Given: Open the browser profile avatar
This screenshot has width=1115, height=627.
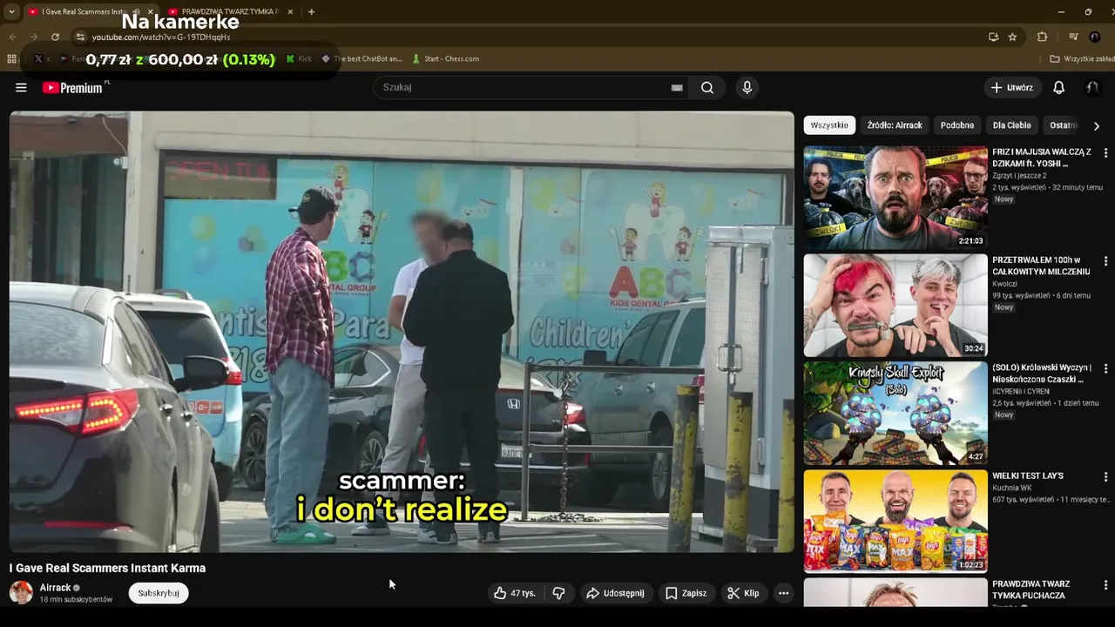Looking at the screenshot, I should [x=1095, y=37].
